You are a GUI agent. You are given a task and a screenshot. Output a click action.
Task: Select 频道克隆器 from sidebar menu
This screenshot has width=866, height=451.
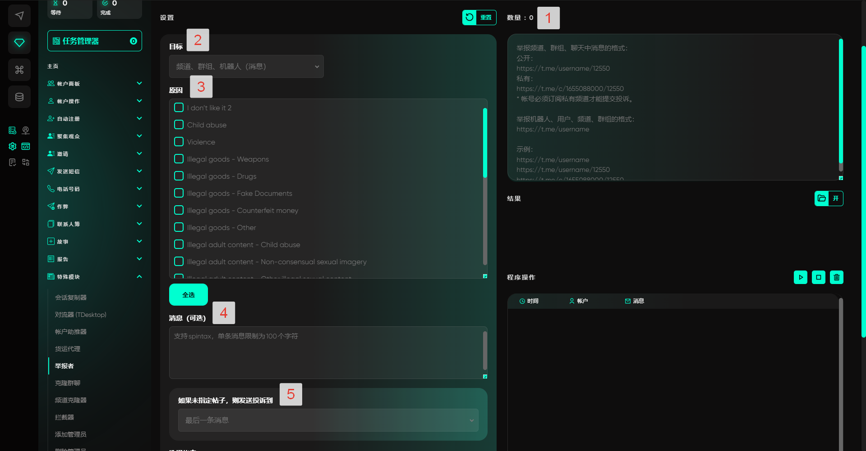point(71,400)
